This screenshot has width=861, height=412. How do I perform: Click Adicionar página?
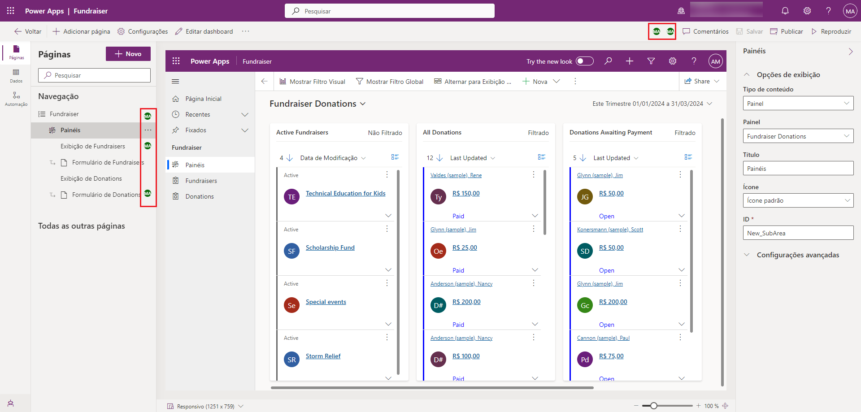(x=81, y=31)
